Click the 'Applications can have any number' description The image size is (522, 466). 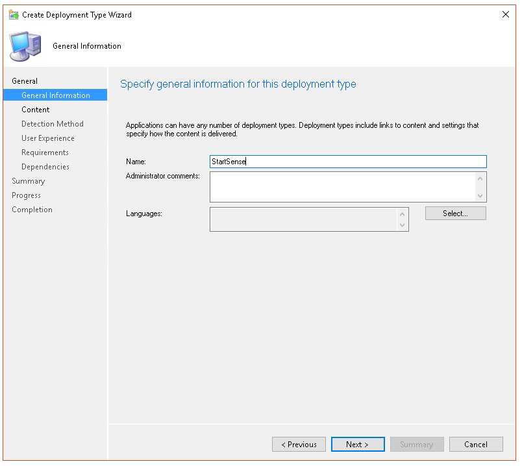pos(302,130)
